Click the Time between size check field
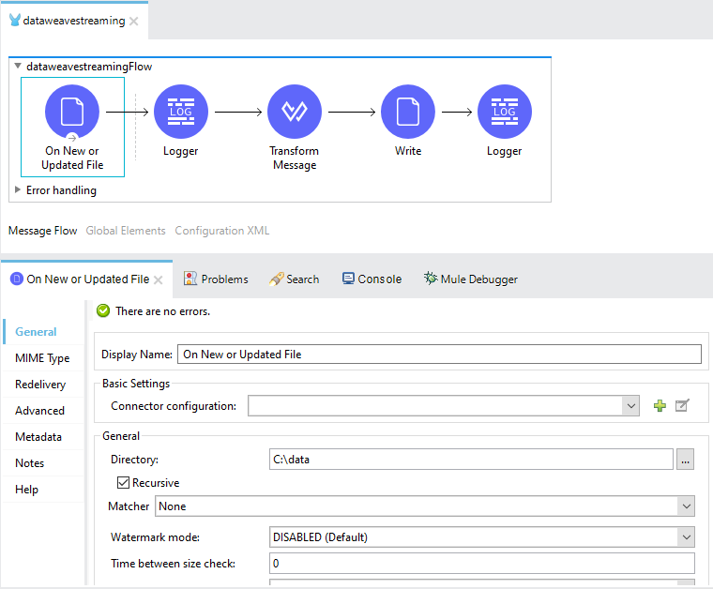Image resolution: width=713 pixels, height=589 pixels. (x=482, y=564)
